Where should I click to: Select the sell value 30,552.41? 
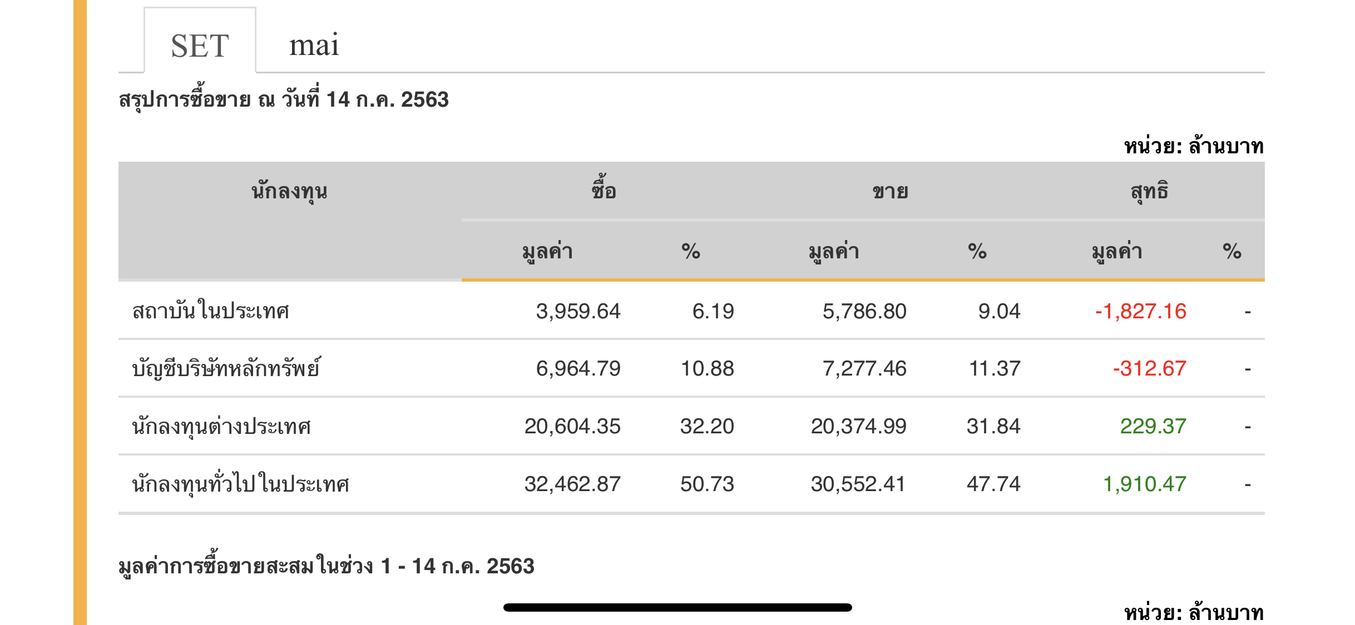858,484
